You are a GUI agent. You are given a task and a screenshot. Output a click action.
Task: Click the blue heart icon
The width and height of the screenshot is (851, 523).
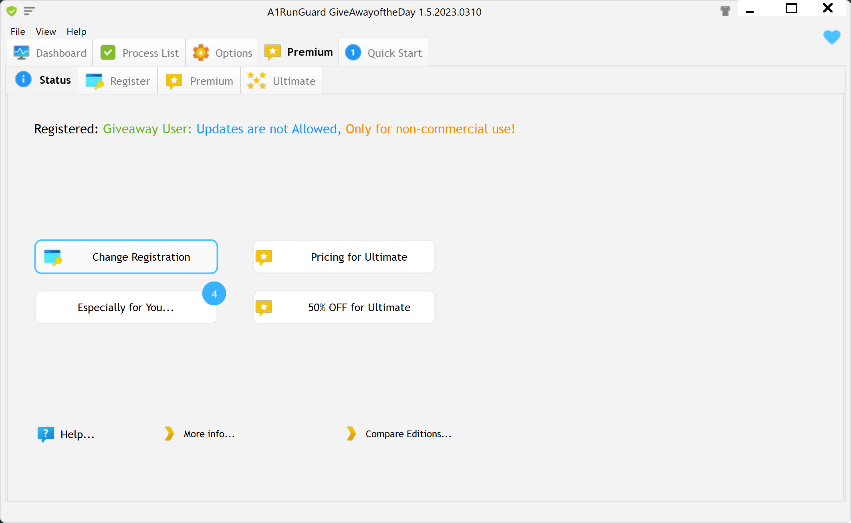832,37
